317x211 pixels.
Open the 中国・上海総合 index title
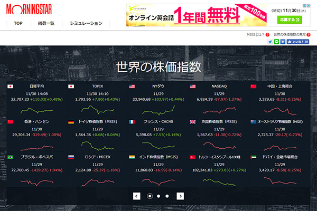pos(280,86)
